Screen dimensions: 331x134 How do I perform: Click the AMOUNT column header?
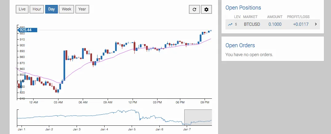point(275,17)
